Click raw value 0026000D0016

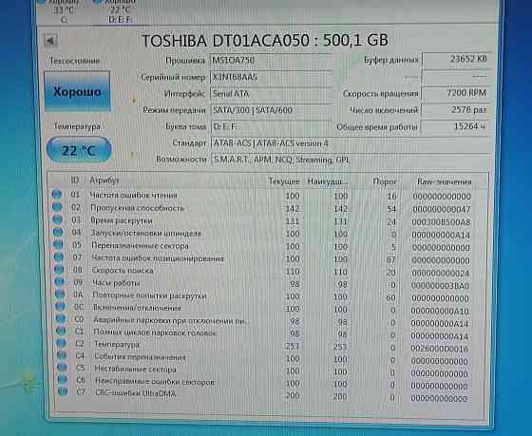coord(439,349)
